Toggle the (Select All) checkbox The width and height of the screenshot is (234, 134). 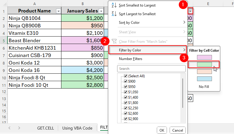tap(125, 76)
